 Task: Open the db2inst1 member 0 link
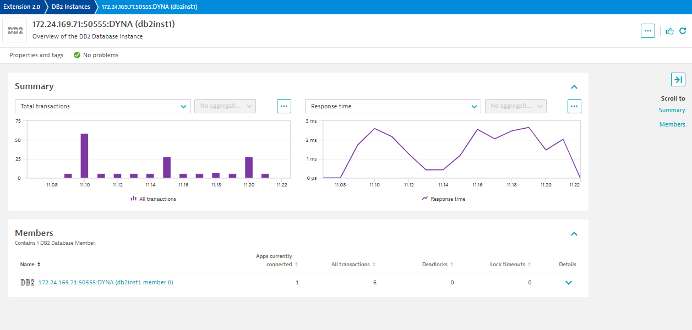pos(106,282)
